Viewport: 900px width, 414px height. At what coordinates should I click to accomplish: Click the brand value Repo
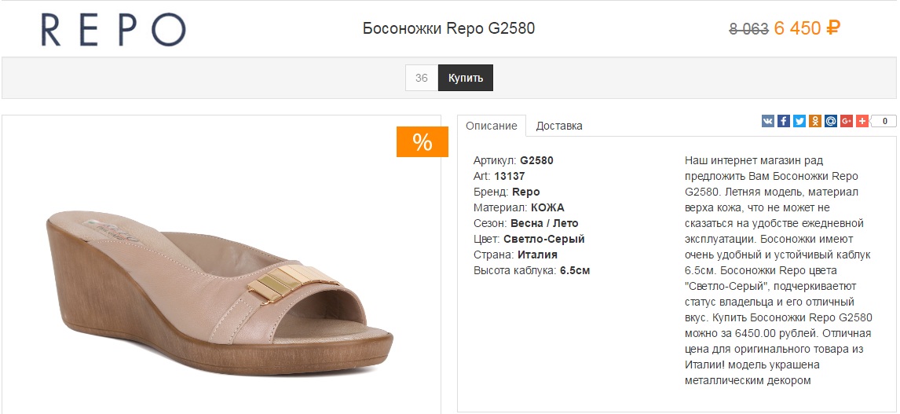click(525, 192)
